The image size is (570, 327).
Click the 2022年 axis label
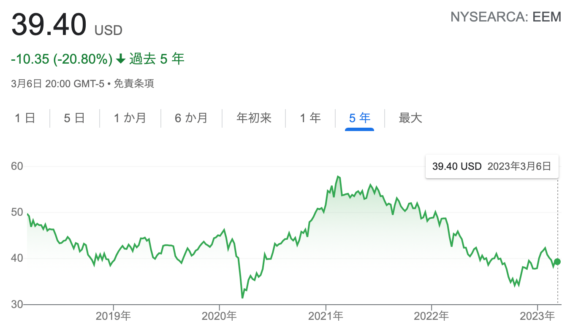432,315
